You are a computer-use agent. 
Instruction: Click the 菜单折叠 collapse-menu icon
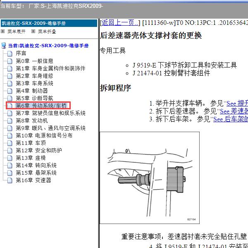(33, 31)
